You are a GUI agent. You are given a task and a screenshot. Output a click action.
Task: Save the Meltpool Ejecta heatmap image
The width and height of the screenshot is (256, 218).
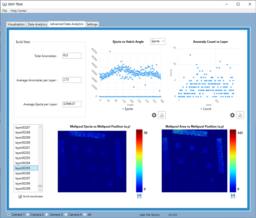click(139, 196)
